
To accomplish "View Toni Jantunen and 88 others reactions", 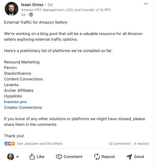I will [x=40, y=143].
